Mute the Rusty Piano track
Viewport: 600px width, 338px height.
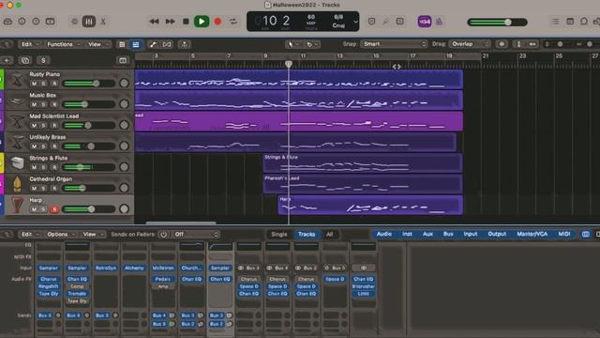click(34, 84)
